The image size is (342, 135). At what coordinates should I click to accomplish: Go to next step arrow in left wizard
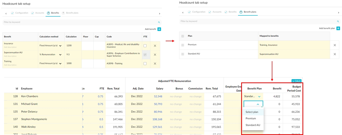coord(159,13)
